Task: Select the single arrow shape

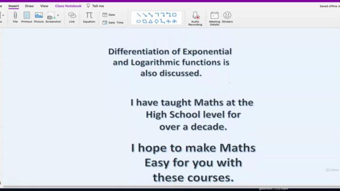Action: (x=144, y=15)
